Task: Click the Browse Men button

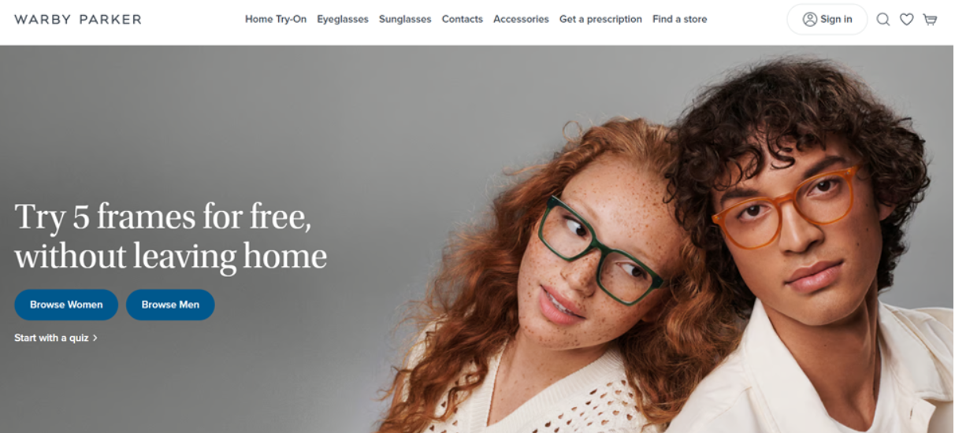Action: tap(170, 305)
